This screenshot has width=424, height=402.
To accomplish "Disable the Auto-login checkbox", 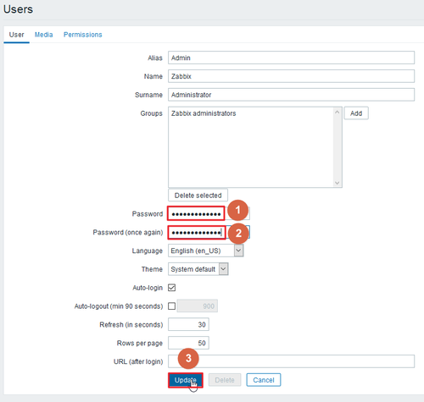I will pyautogui.click(x=172, y=288).
